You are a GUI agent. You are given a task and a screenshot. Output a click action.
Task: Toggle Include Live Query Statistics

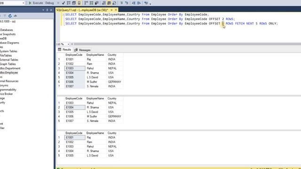pyautogui.click(x=91, y=3)
